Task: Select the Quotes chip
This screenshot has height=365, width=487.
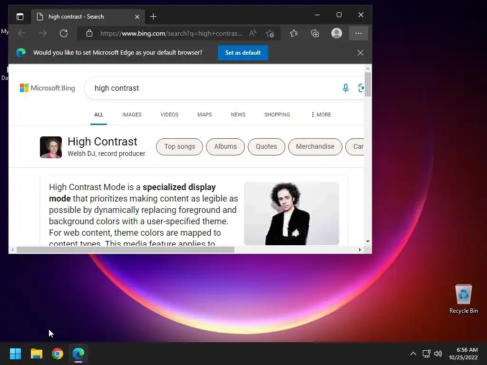Action: pyautogui.click(x=266, y=146)
